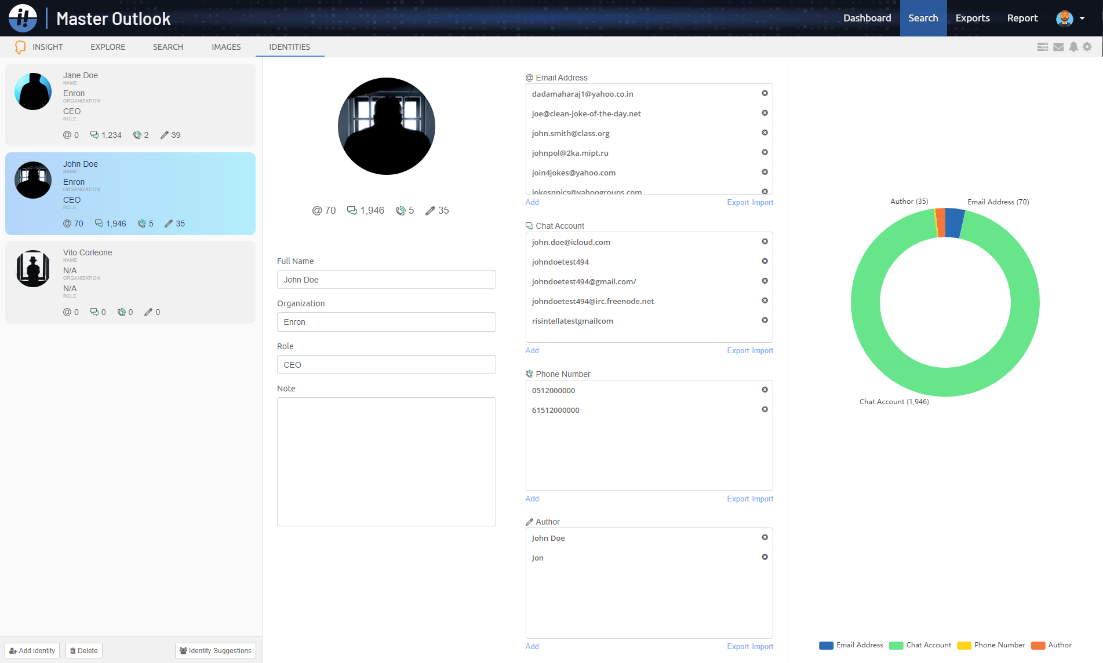Image resolution: width=1103 pixels, height=663 pixels.
Task: Click Add link under Email Address list
Action: 532,202
